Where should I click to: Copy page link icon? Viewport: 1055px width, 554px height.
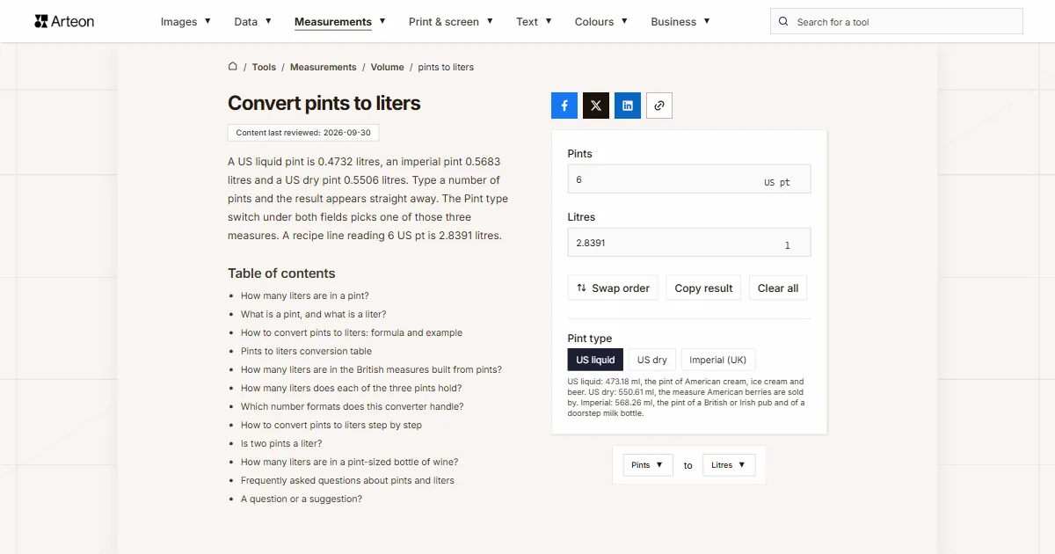[659, 106]
